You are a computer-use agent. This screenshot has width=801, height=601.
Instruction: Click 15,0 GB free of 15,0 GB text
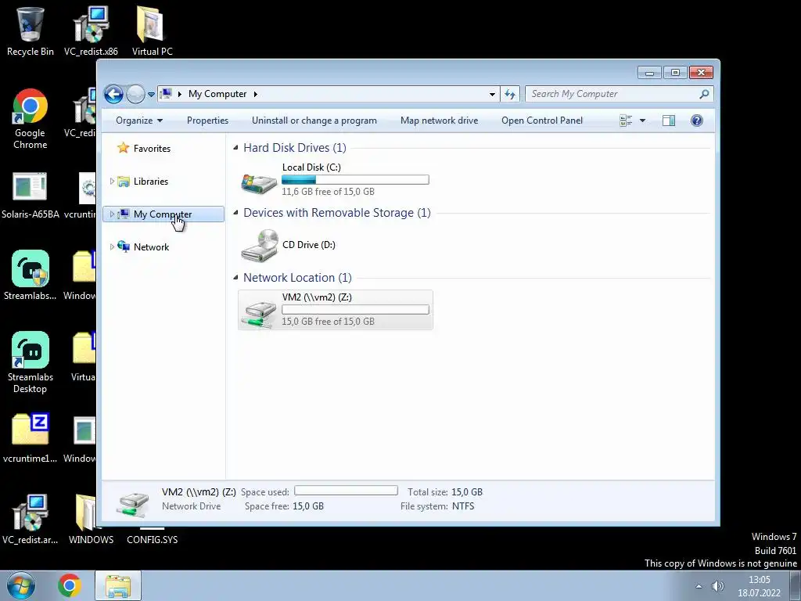point(328,322)
